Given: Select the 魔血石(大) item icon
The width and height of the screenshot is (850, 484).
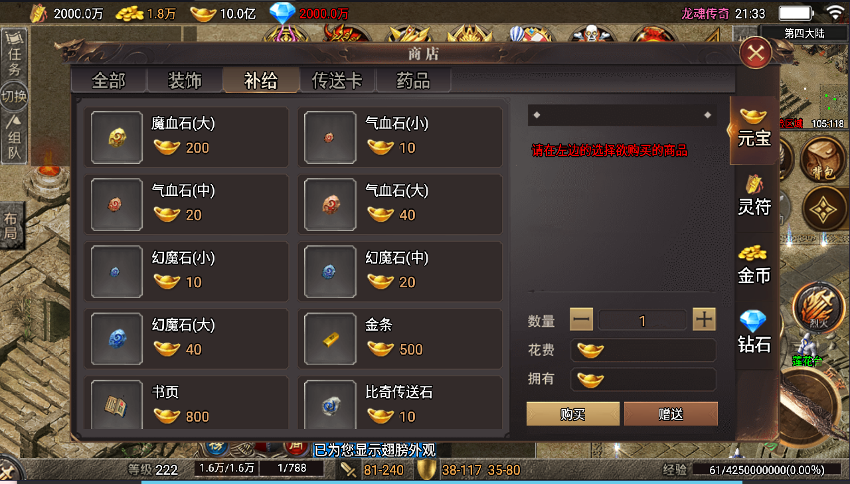Looking at the screenshot, I should tap(117, 137).
